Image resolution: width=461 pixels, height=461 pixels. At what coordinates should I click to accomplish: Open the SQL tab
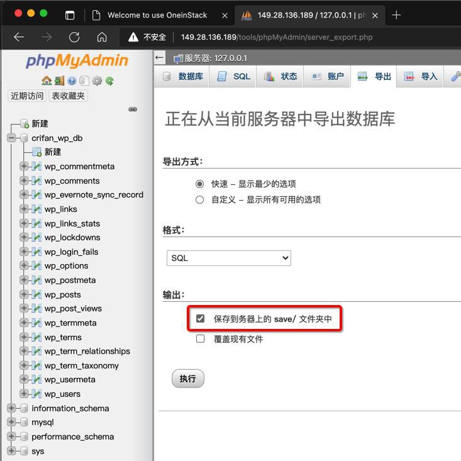click(233, 77)
